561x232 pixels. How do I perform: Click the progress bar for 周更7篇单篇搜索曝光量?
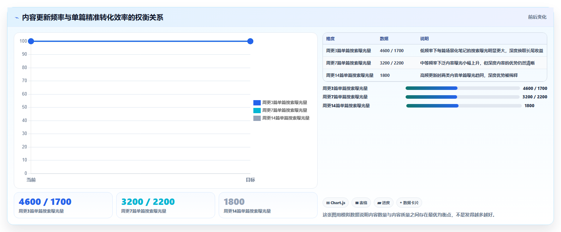(x=462, y=97)
